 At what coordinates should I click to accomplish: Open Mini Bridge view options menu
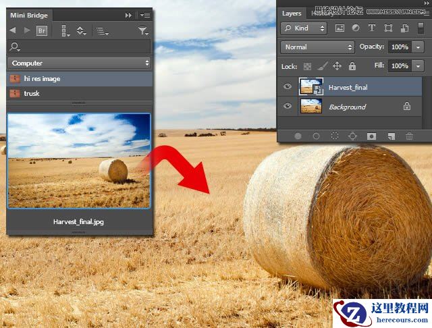pyautogui.click(x=65, y=30)
